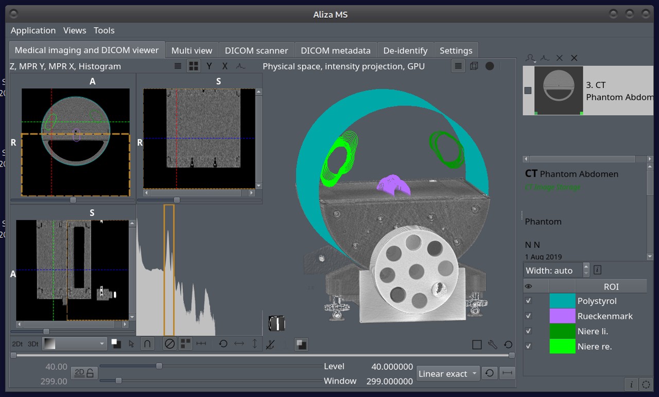Toggle the checkbox beside the CT thumbnail

click(528, 91)
